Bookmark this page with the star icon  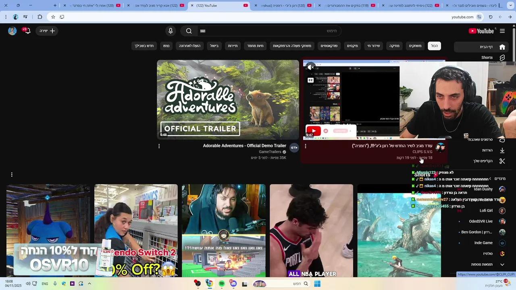(x=53, y=17)
